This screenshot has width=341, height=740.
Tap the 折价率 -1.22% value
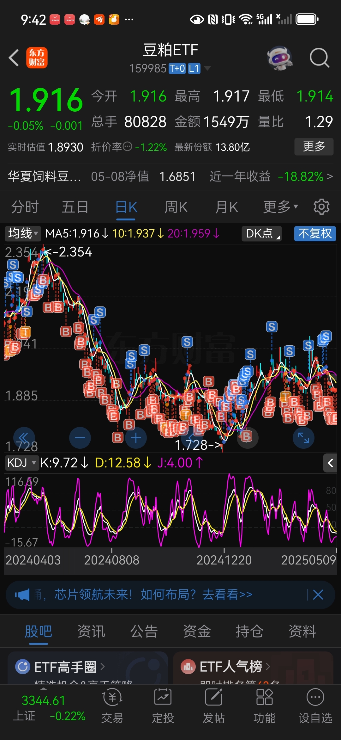point(151,147)
